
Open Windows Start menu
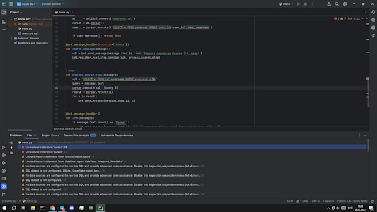tap(4, 208)
